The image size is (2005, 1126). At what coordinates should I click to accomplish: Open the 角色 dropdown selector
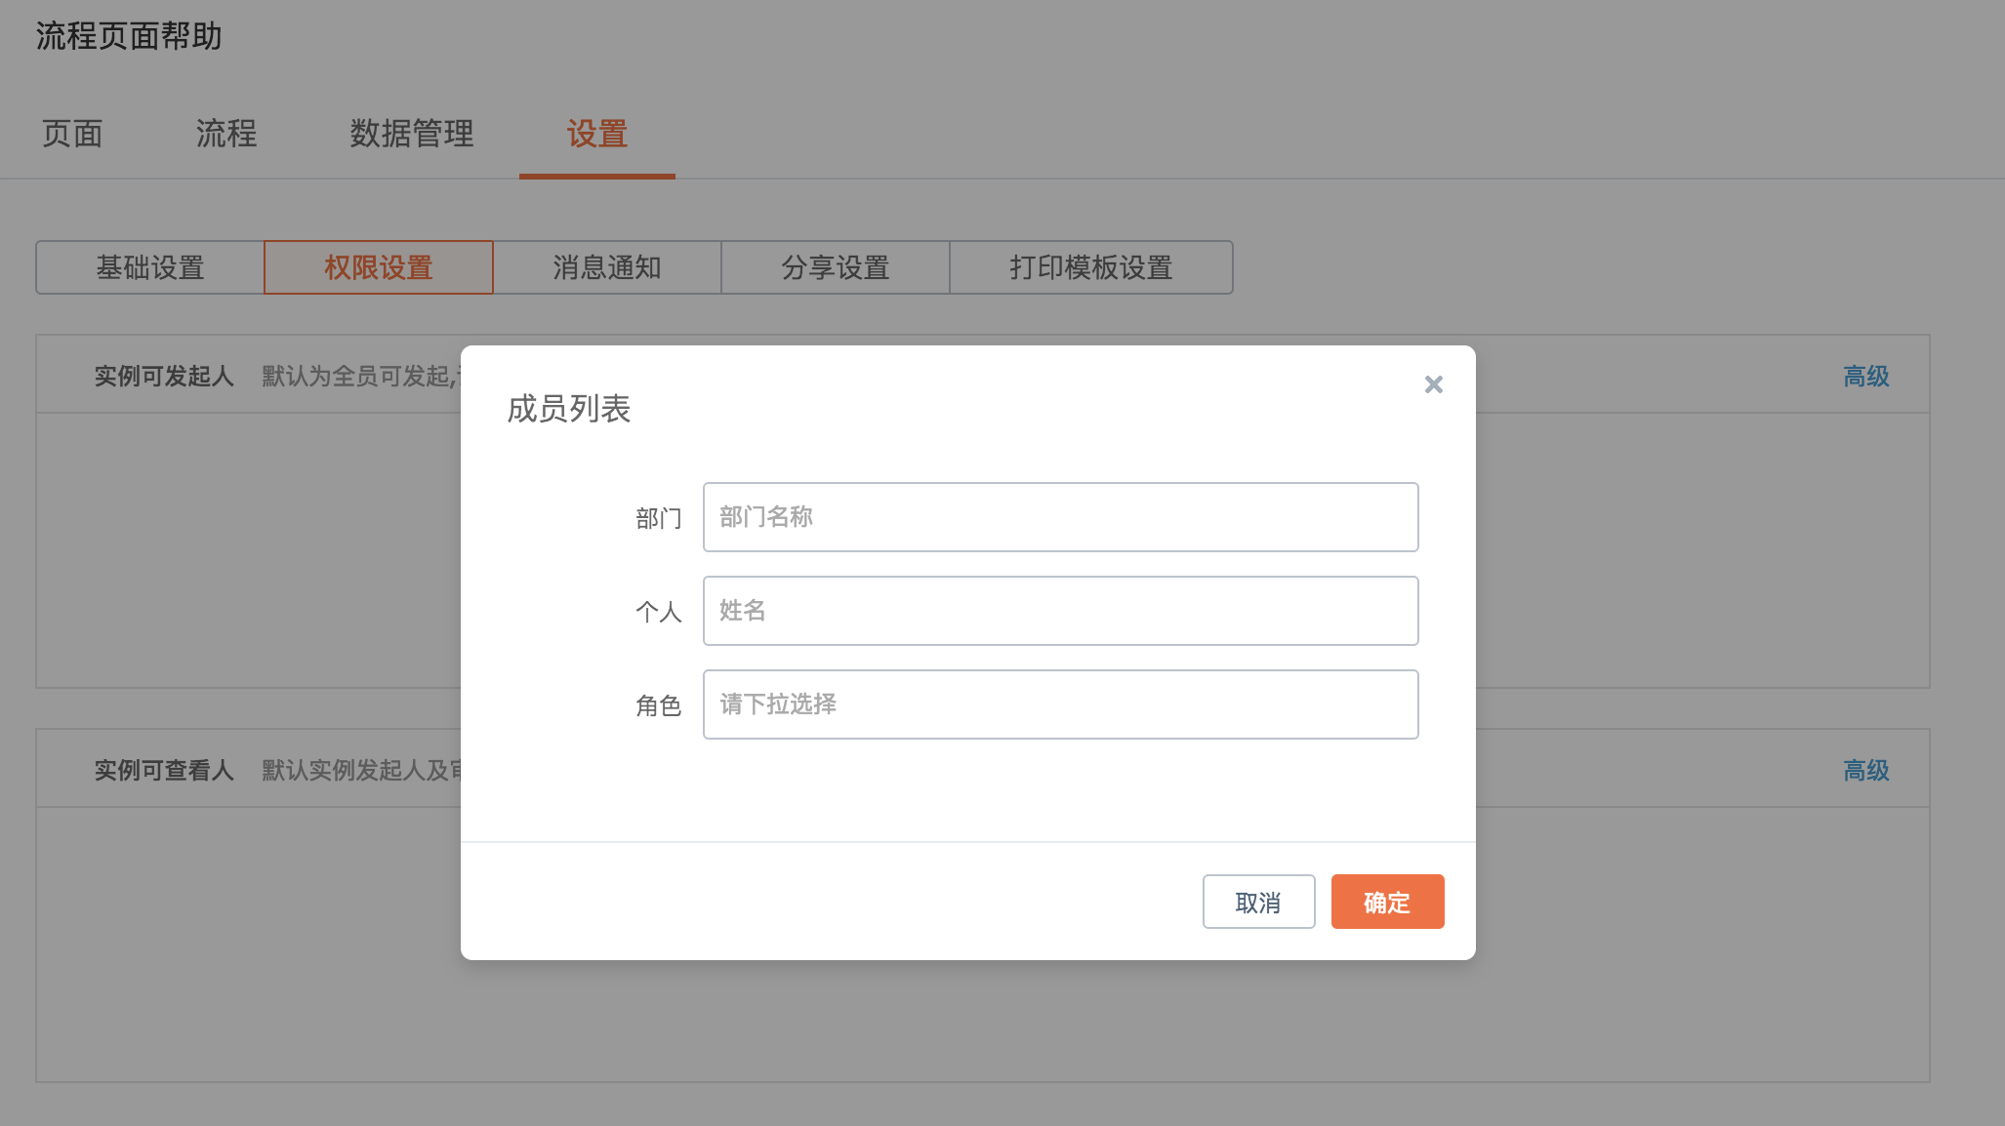(x=1060, y=704)
